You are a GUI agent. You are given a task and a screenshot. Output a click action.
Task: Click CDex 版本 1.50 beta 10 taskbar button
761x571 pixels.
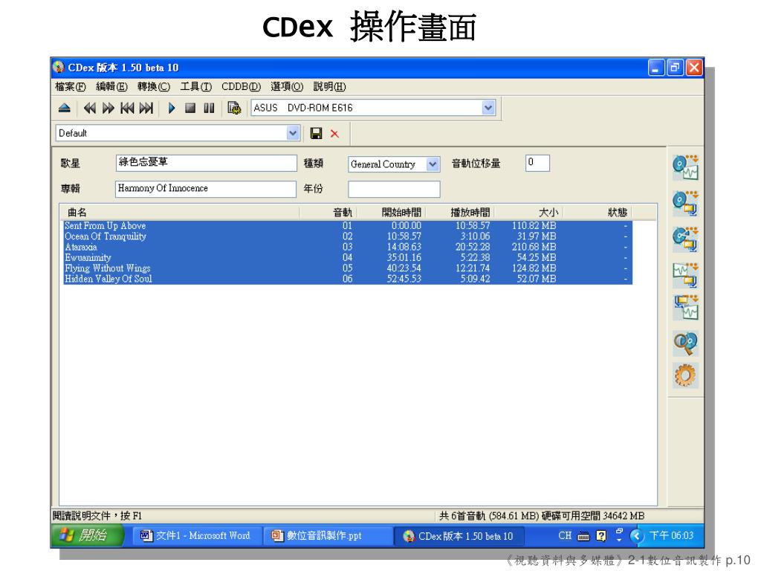[459, 536]
